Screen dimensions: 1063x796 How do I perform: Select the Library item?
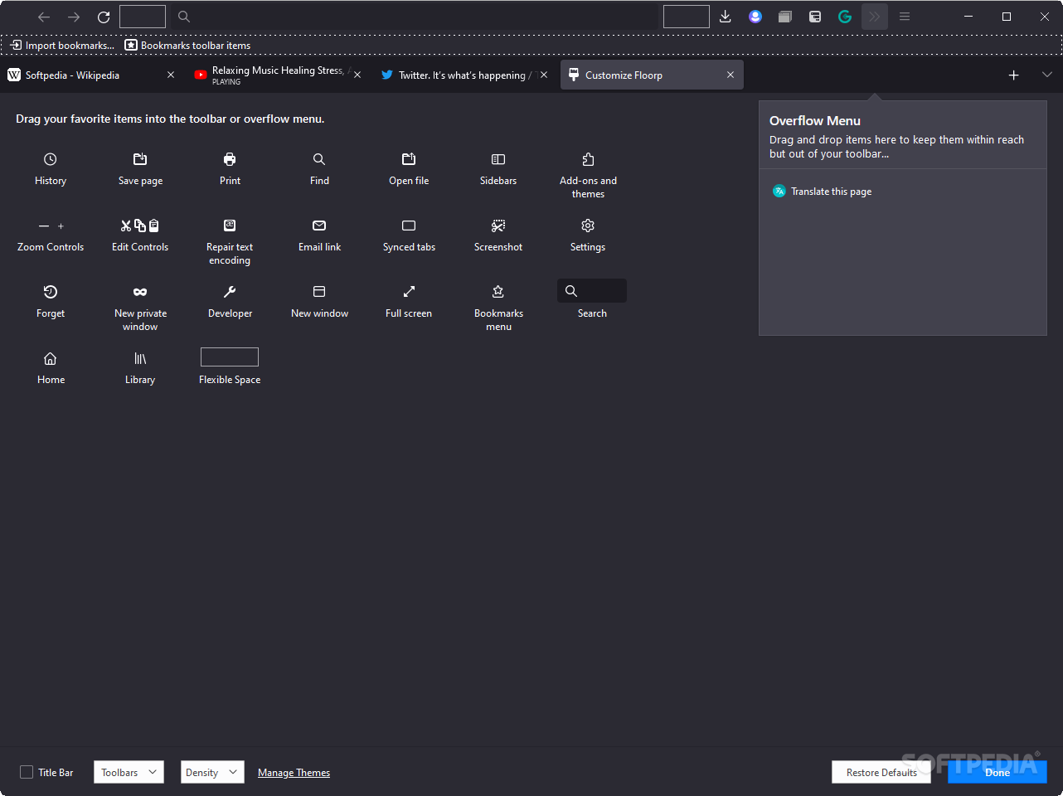pyautogui.click(x=140, y=368)
